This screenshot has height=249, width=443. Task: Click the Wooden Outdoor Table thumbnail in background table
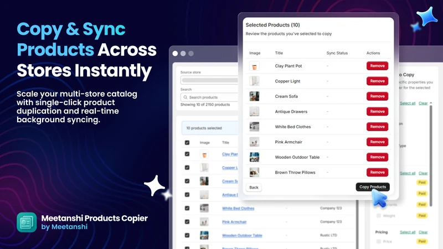click(x=204, y=236)
